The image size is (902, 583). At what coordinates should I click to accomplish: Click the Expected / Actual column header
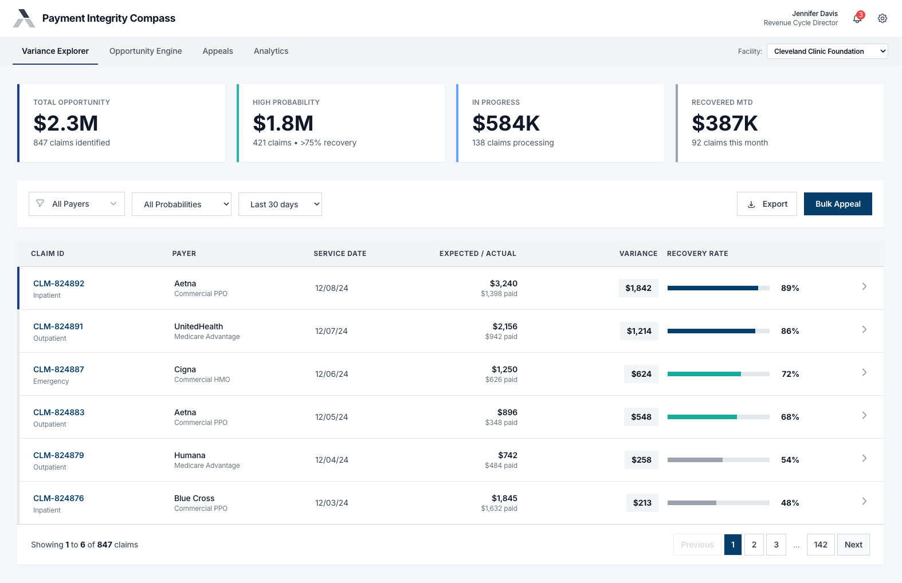(478, 254)
